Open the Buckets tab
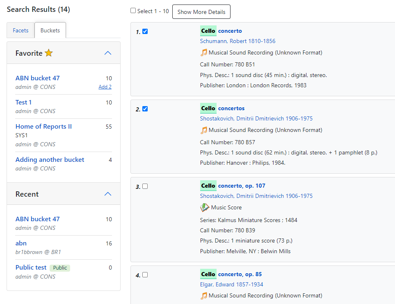The height and width of the screenshot is (304, 395). click(50, 30)
